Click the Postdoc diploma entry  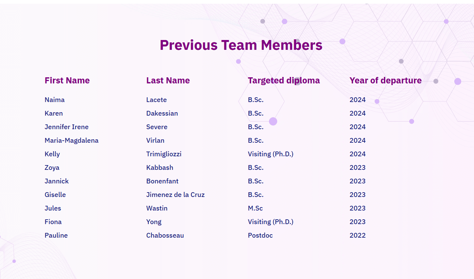(260, 235)
